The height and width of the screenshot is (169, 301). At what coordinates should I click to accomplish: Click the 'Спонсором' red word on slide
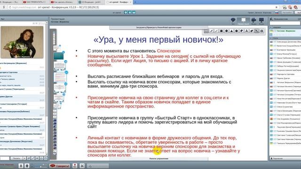tap(168, 51)
